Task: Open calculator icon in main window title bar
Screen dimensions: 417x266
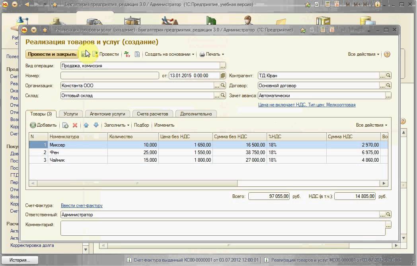Action: tap(327, 4)
